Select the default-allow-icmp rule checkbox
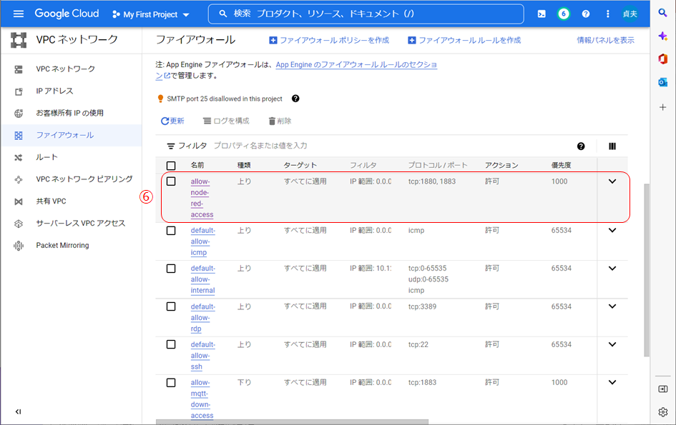 171,231
